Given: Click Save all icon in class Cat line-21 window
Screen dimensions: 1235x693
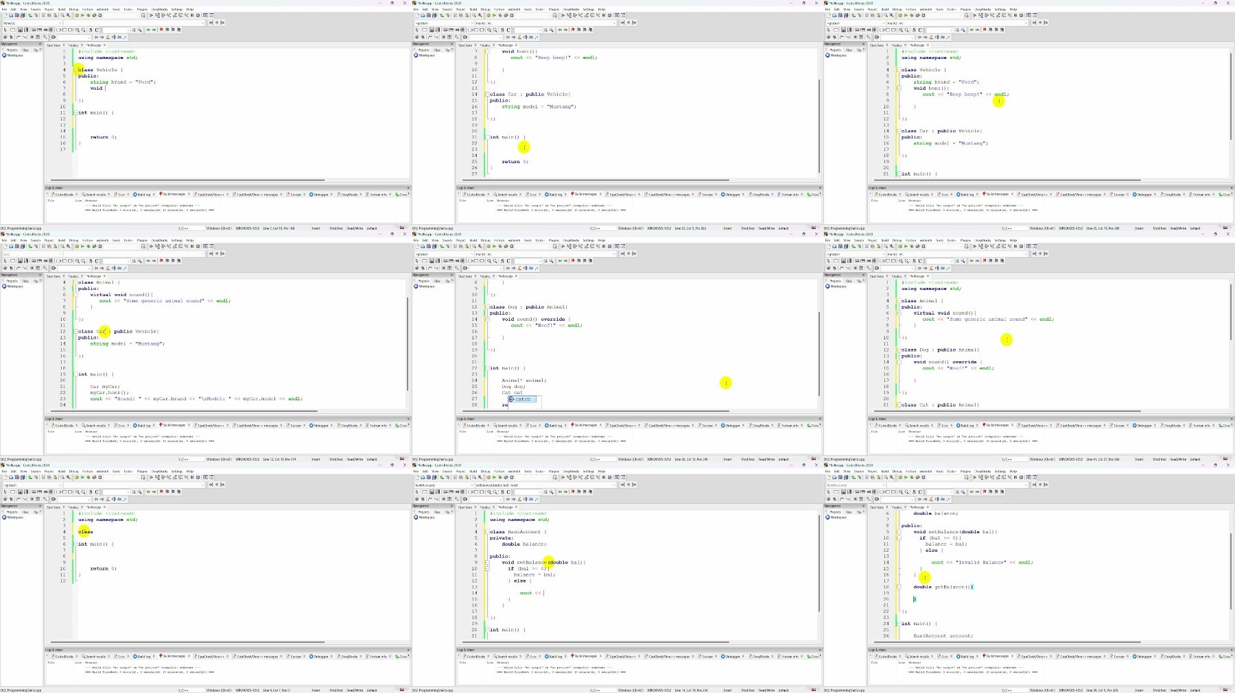Looking at the screenshot, I should pyautogui.click(x=846, y=246).
